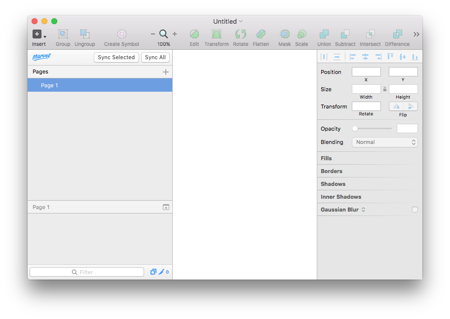Distribute objects horizontally
The image size is (450, 319).
(324, 57)
